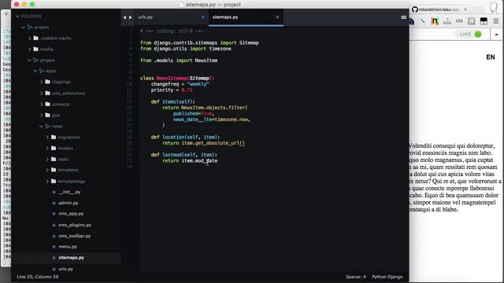Viewport: 504px width, 283px height.
Task: Expand the cms_extensions folder
Action: click(x=42, y=93)
